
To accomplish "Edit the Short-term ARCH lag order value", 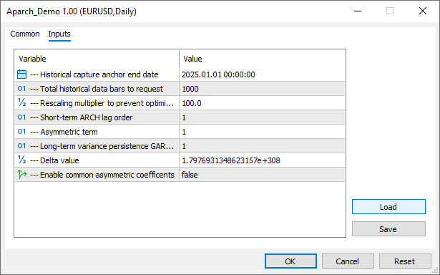I will pyautogui.click(x=262, y=117).
